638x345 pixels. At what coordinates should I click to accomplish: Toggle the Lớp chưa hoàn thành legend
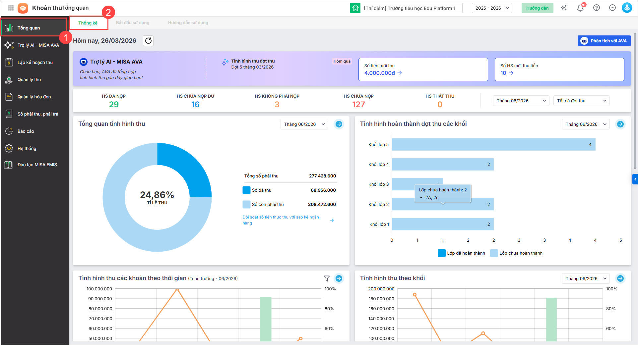516,253
